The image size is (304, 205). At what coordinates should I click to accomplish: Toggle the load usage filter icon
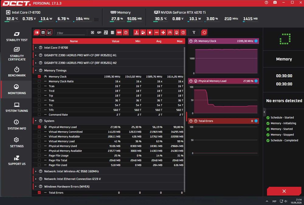pyautogui.click(x=176, y=32)
